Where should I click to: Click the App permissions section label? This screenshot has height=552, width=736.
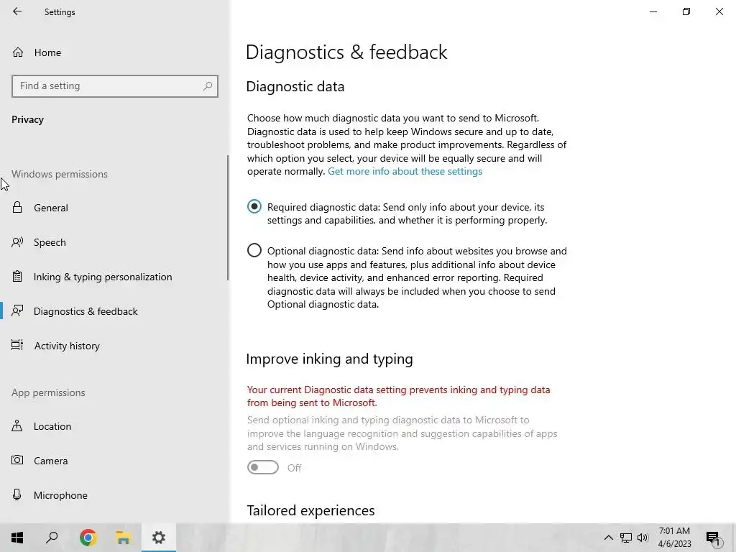pos(48,392)
